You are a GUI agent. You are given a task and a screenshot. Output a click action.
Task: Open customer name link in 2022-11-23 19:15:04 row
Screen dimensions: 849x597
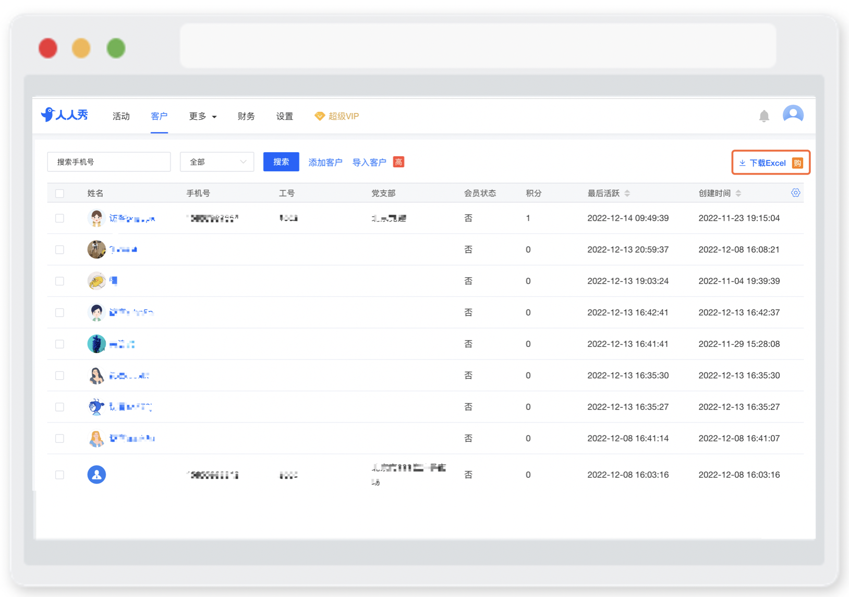132,219
